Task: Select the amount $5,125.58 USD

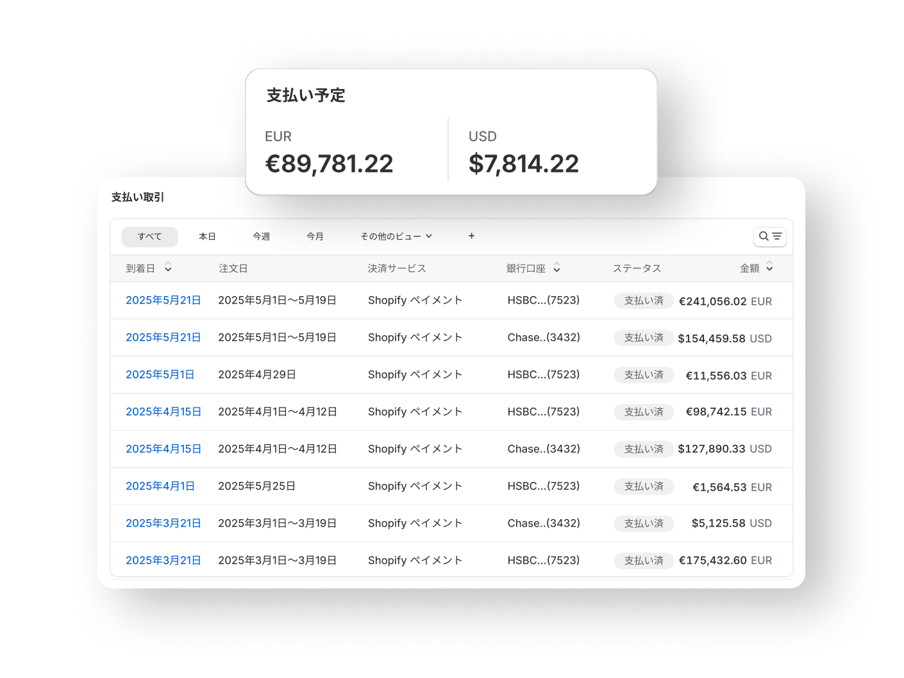Action: click(x=732, y=524)
